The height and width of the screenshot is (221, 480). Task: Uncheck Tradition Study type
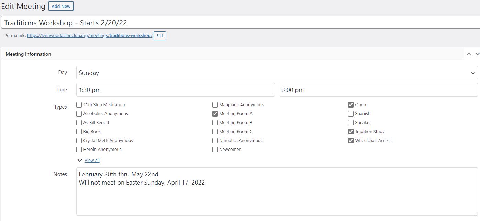pos(351,132)
